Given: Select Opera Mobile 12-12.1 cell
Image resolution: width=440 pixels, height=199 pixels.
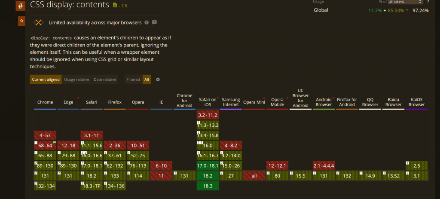Looking at the screenshot, I should click(x=278, y=165).
